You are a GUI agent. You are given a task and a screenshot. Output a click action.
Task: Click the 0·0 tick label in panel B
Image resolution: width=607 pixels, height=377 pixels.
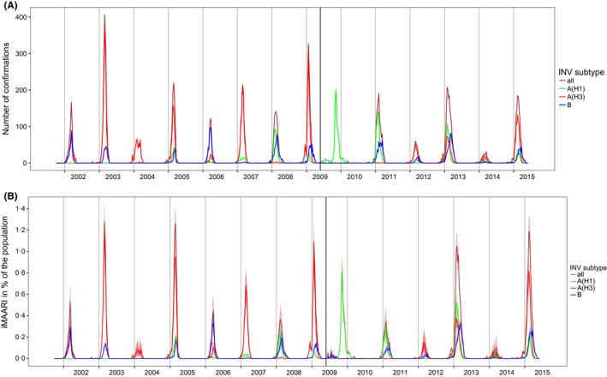coord(20,359)
